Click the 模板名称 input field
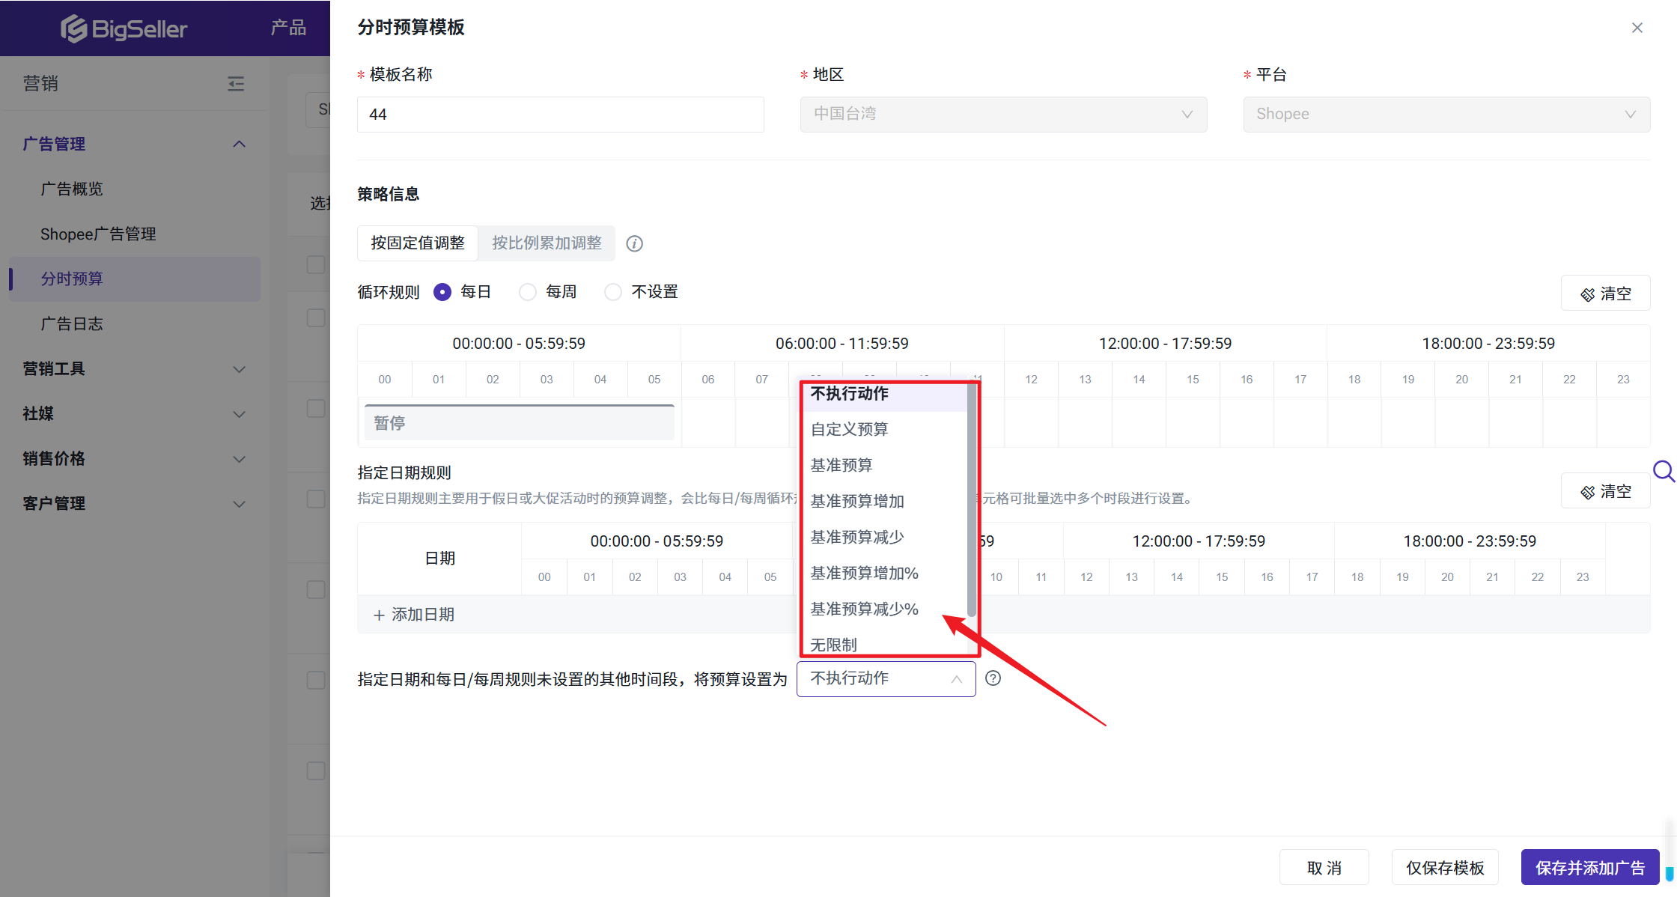Image resolution: width=1677 pixels, height=897 pixels. click(560, 115)
